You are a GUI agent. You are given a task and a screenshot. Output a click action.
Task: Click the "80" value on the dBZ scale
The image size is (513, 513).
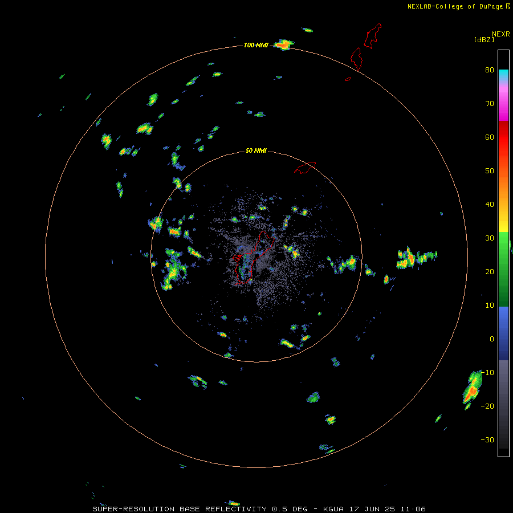(x=490, y=70)
